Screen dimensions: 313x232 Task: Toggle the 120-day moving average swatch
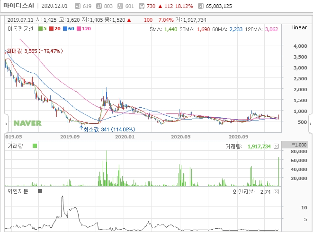(x=79, y=29)
